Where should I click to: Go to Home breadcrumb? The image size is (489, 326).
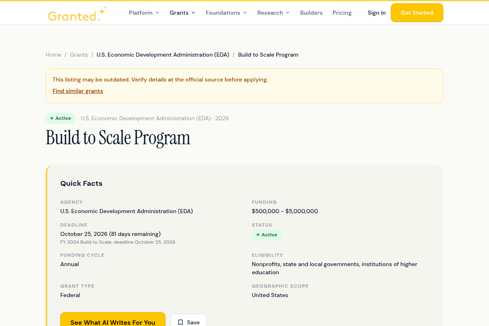tap(53, 55)
